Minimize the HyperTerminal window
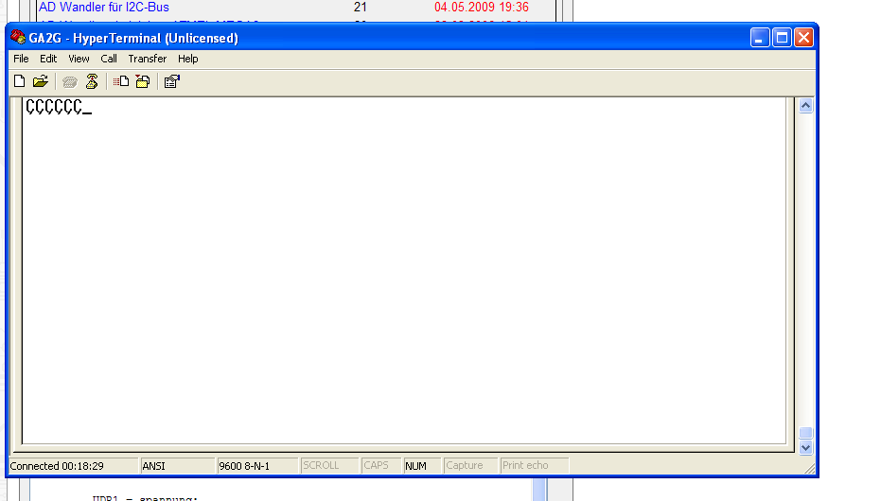 pyautogui.click(x=760, y=38)
